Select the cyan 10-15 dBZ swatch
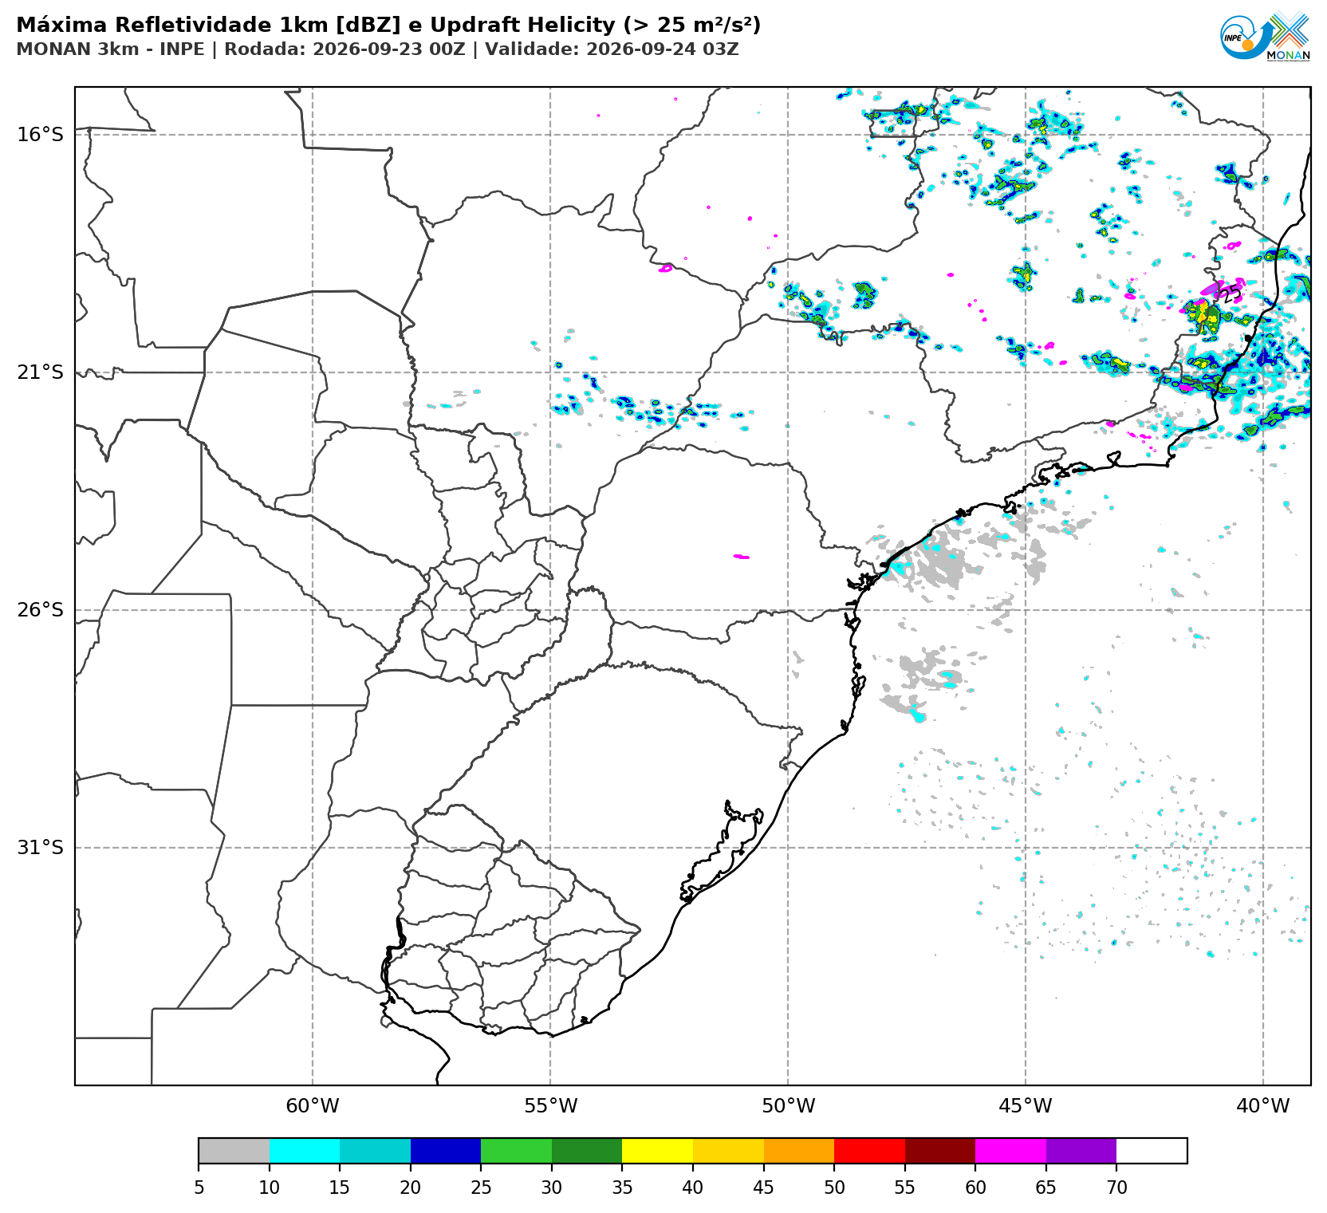 (305, 1151)
